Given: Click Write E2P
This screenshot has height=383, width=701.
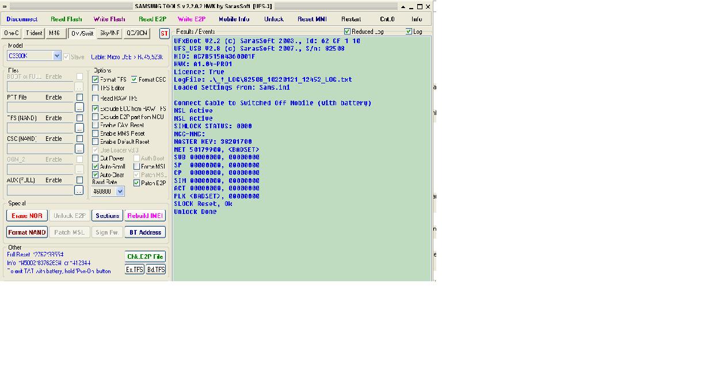Looking at the screenshot, I should [x=192, y=19].
